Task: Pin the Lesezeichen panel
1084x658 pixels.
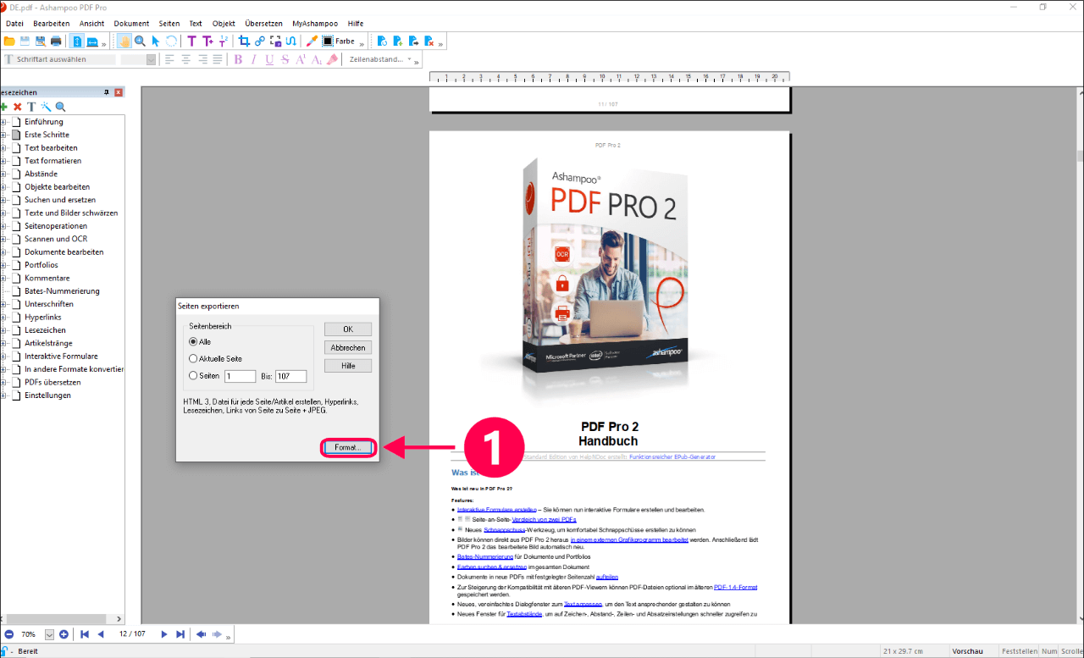Action: click(107, 92)
